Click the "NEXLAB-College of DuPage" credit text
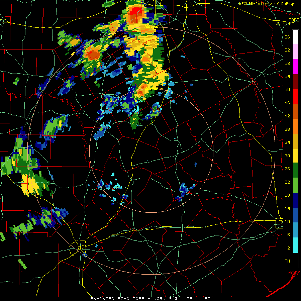Screen dimensions: 301x301 (267, 4)
